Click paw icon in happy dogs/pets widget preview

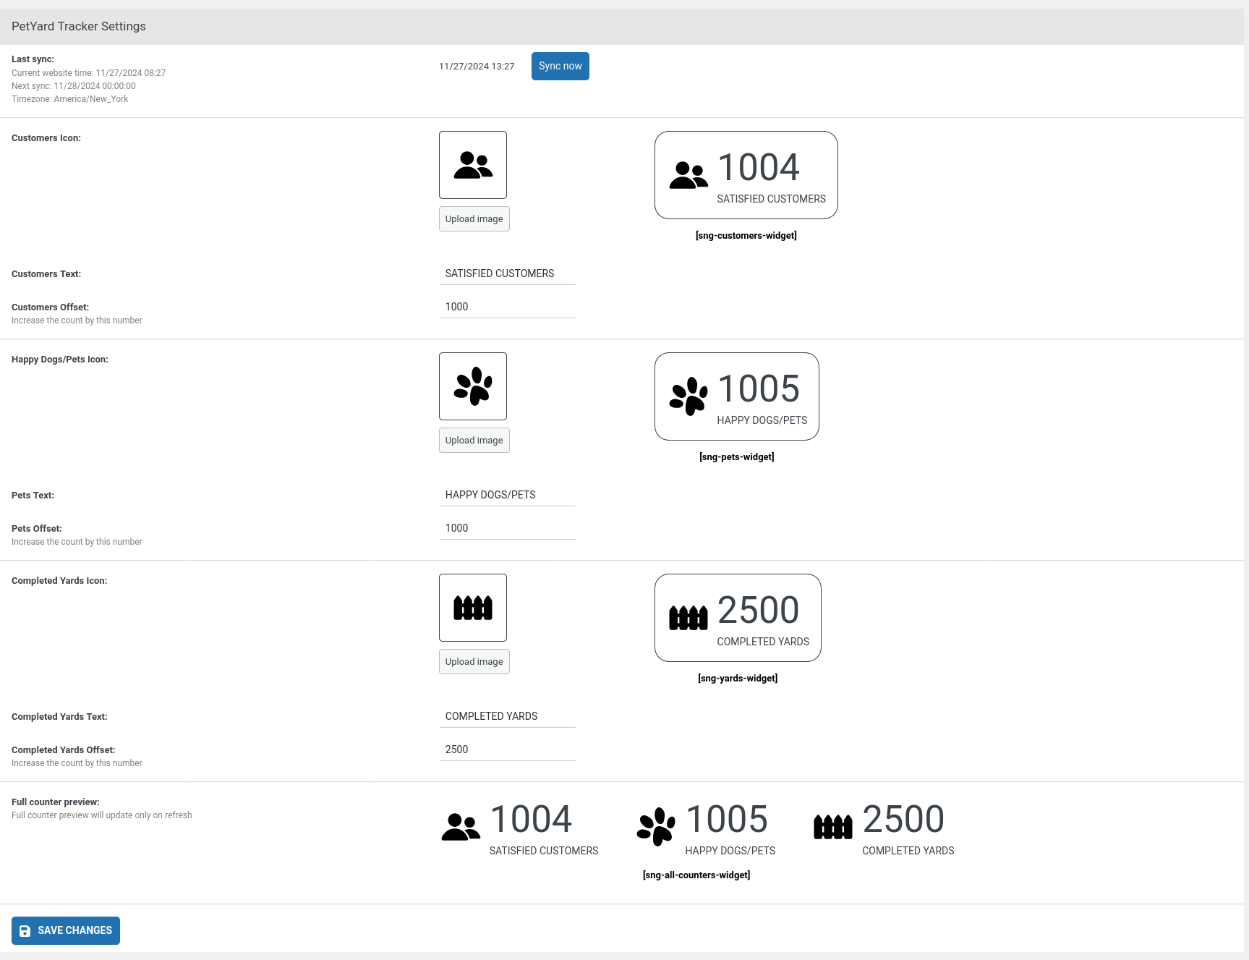[x=689, y=396]
